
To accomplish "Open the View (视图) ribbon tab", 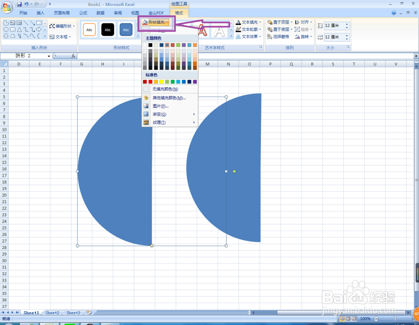I will 135,13.
